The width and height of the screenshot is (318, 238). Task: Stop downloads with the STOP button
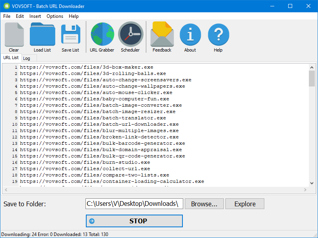pyautogui.click(x=134, y=221)
